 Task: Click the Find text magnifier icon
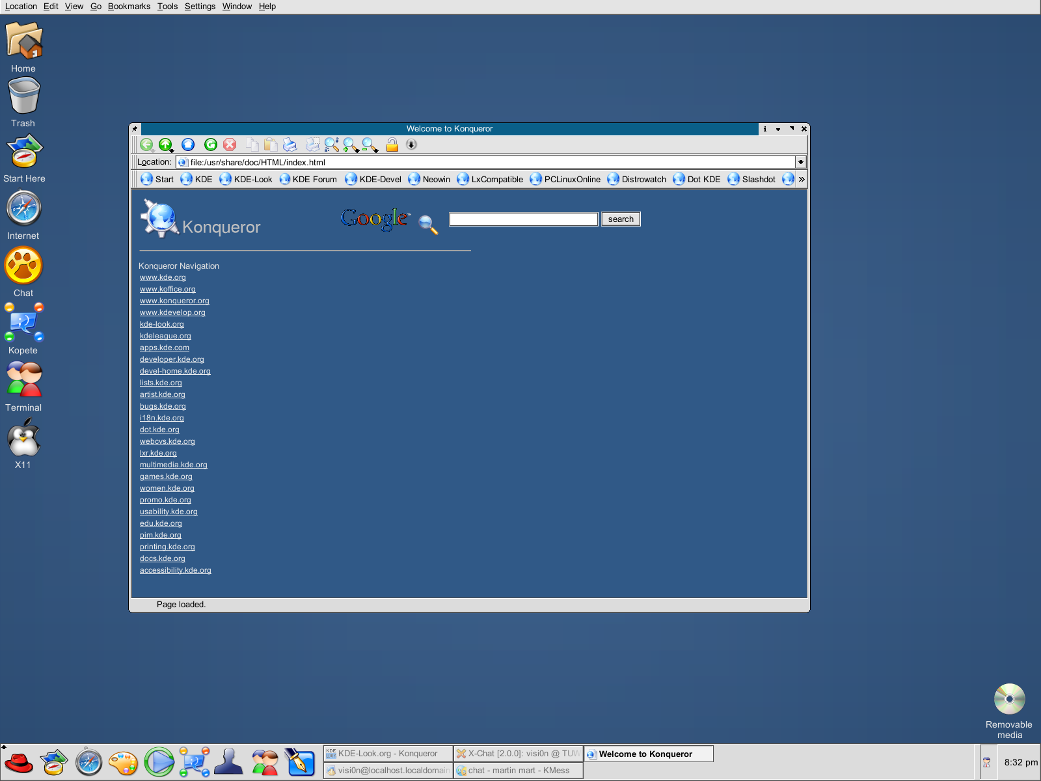(x=332, y=144)
